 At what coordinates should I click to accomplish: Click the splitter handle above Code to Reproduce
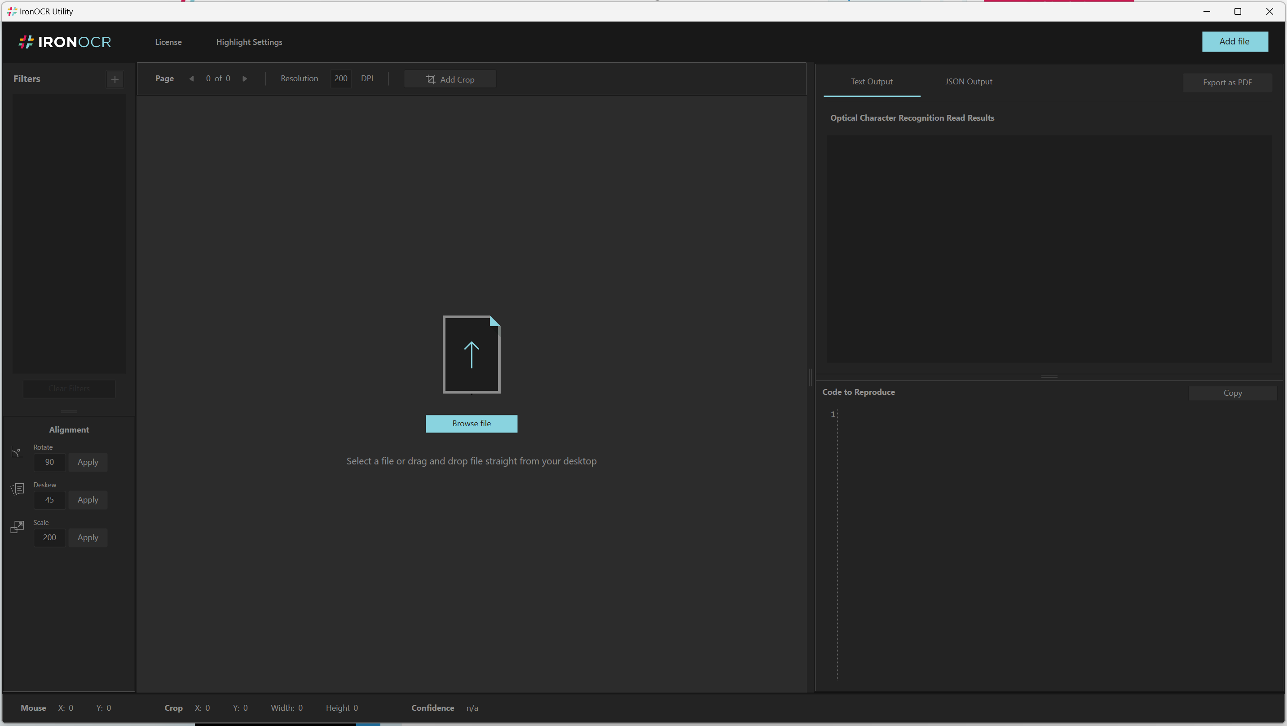(x=1049, y=377)
